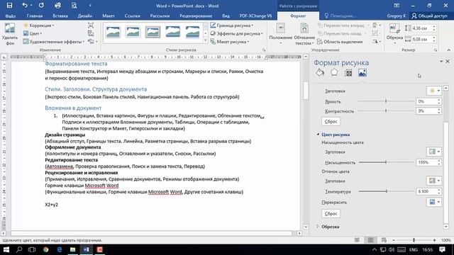Open brightness Заготовки presets dropdown
The image size is (454, 255).
coord(433,91)
